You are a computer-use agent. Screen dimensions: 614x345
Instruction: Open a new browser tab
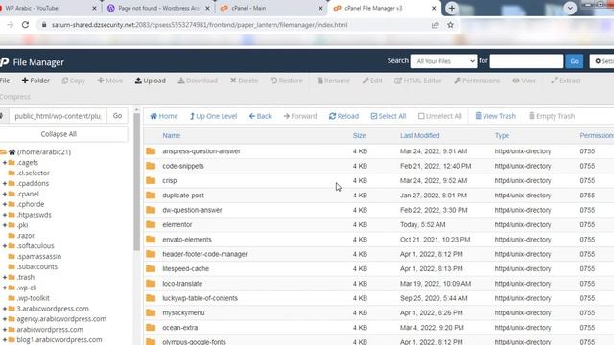click(x=452, y=8)
